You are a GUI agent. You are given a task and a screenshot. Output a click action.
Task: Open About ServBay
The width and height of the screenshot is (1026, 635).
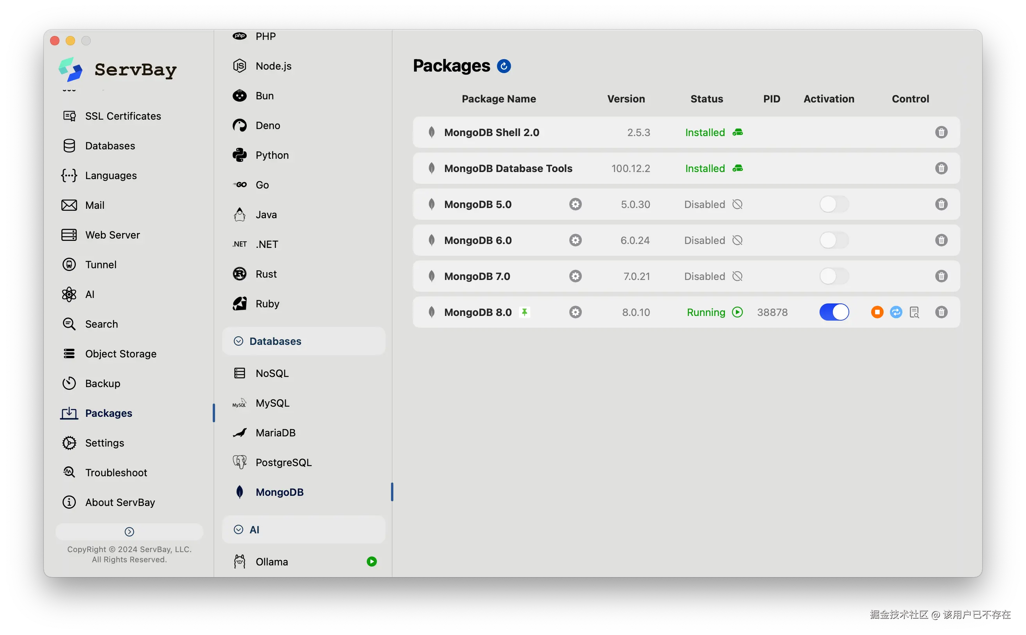point(120,502)
